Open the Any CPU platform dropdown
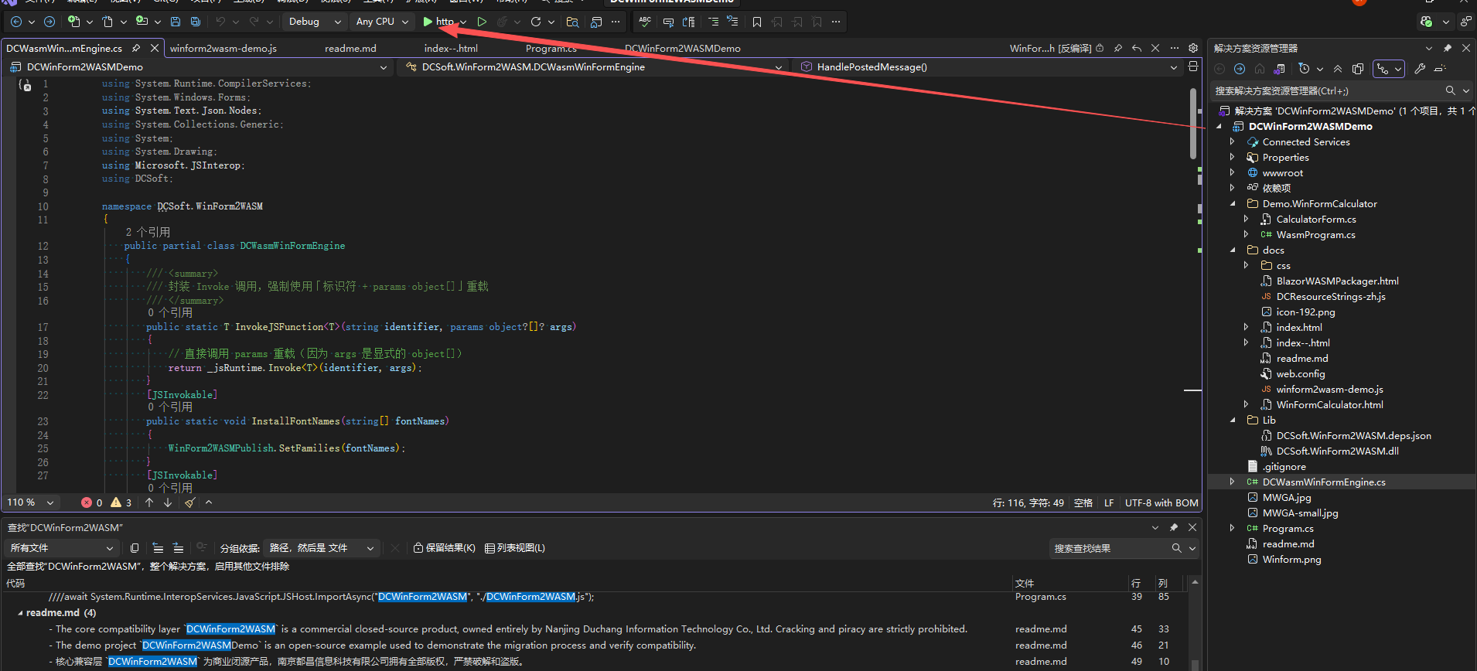 (382, 22)
